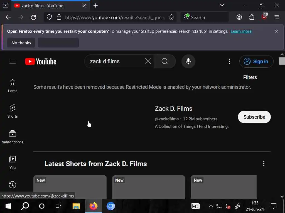Open uBlock extension with badge 10
285x213 pixels.
pyautogui.click(x=264, y=17)
